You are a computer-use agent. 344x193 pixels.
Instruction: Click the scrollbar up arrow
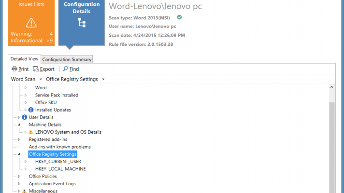(332, 87)
